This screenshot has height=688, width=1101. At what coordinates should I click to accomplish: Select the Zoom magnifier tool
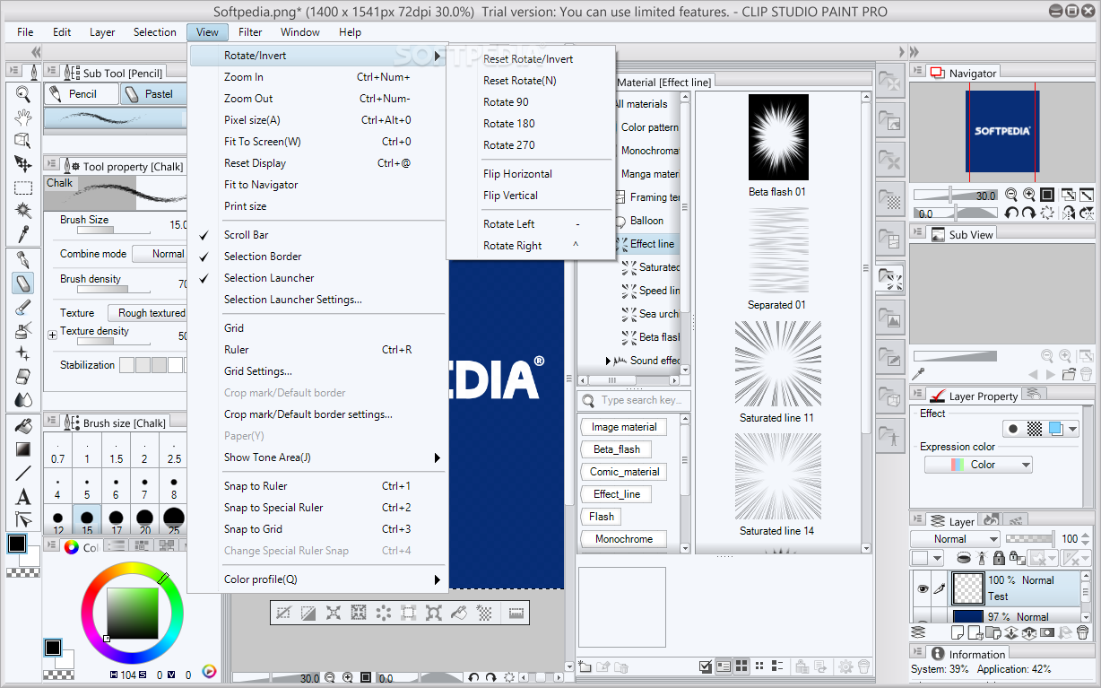[x=23, y=94]
